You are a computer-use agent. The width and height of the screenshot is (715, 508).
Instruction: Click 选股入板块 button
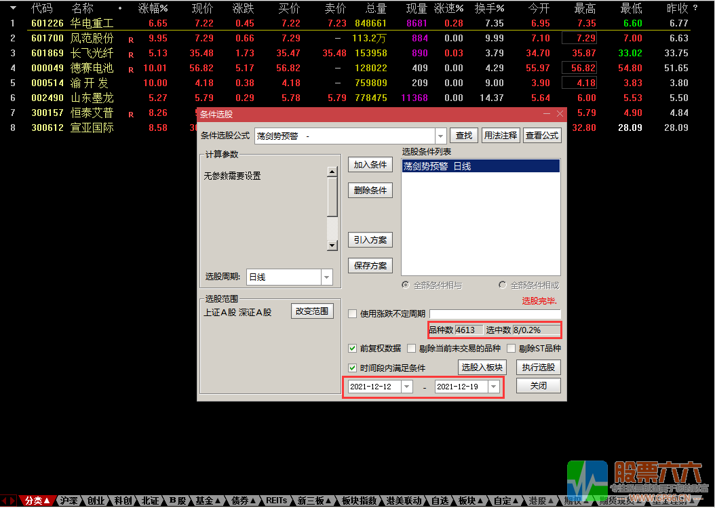click(x=482, y=368)
